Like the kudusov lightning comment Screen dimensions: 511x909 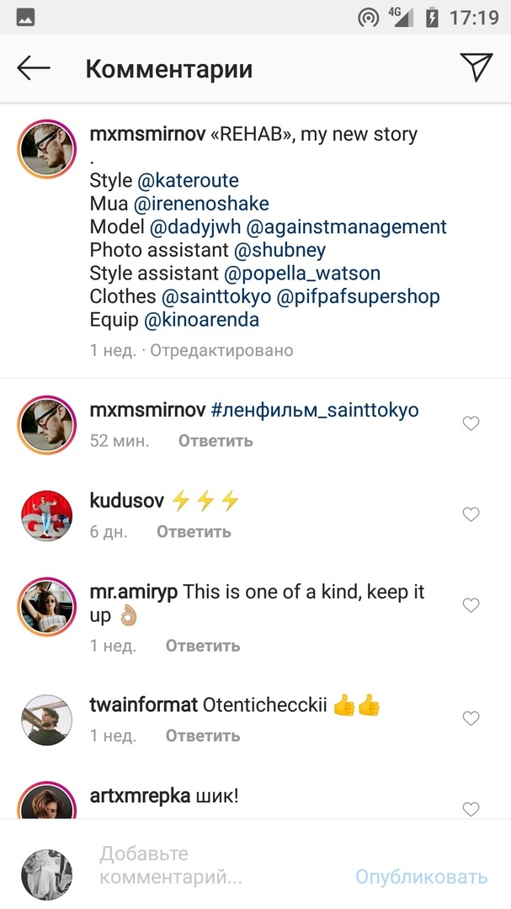pyautogui.click(x=471, y=514)
